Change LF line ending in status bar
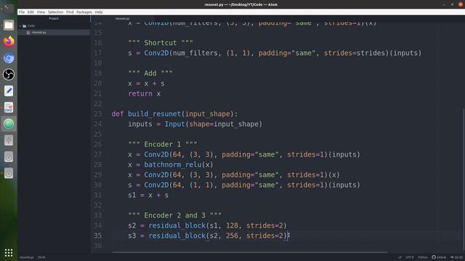Screen dimensions: 465x261 coord(400,257)
